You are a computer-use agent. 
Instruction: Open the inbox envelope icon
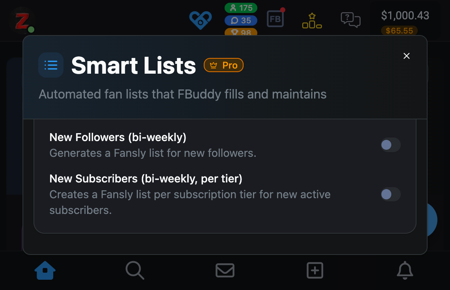click(x=225, y=271)
